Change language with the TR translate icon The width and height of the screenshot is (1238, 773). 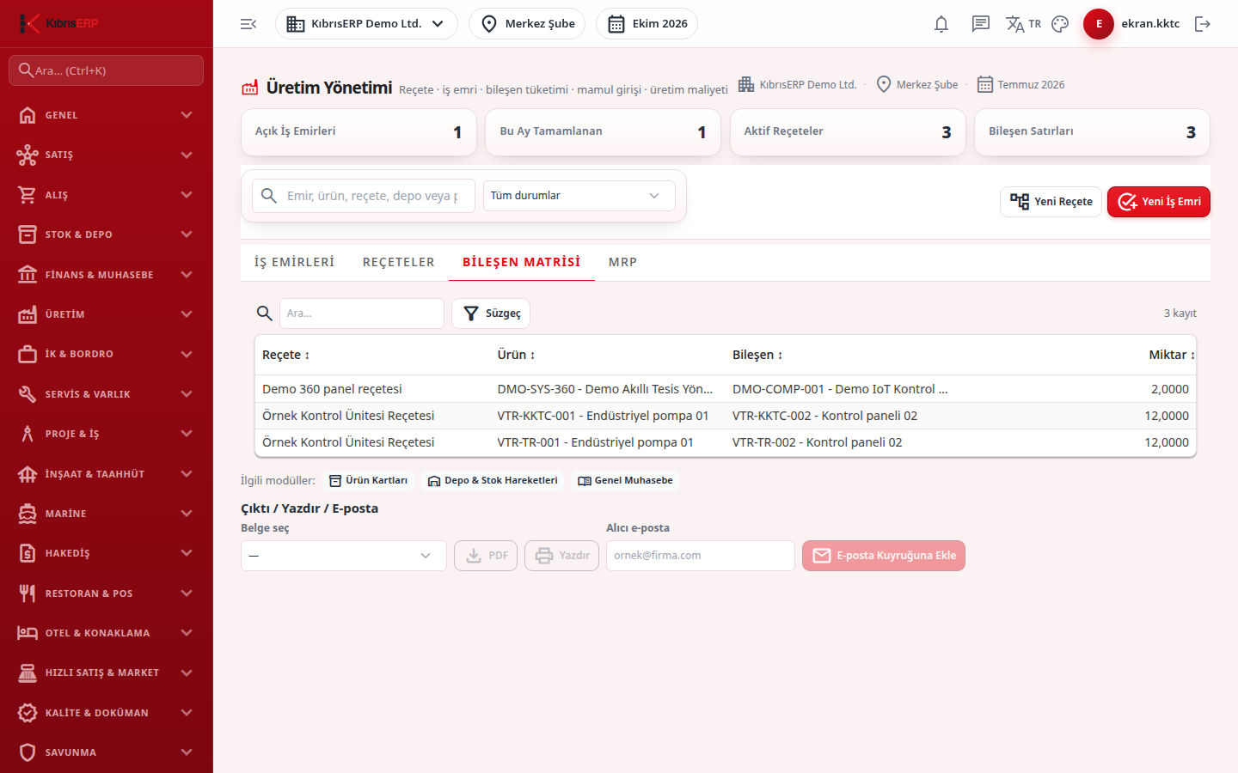click(x=1023, y=24)
